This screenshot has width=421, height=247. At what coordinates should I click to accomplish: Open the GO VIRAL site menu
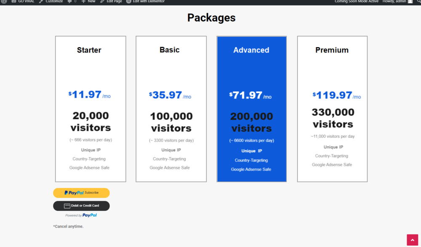click(23, 1)
